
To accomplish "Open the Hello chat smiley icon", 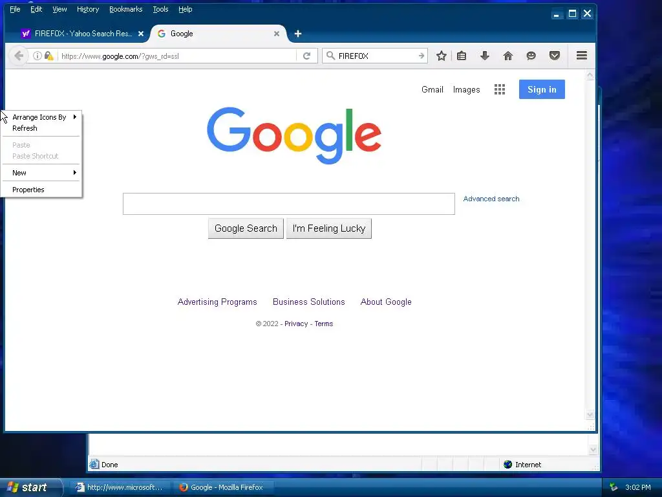I will [531, 56].
